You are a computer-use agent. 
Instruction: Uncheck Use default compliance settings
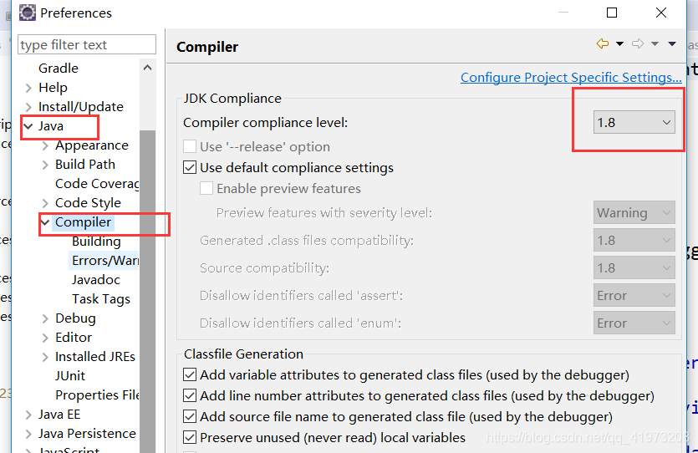tap(190, 168)
